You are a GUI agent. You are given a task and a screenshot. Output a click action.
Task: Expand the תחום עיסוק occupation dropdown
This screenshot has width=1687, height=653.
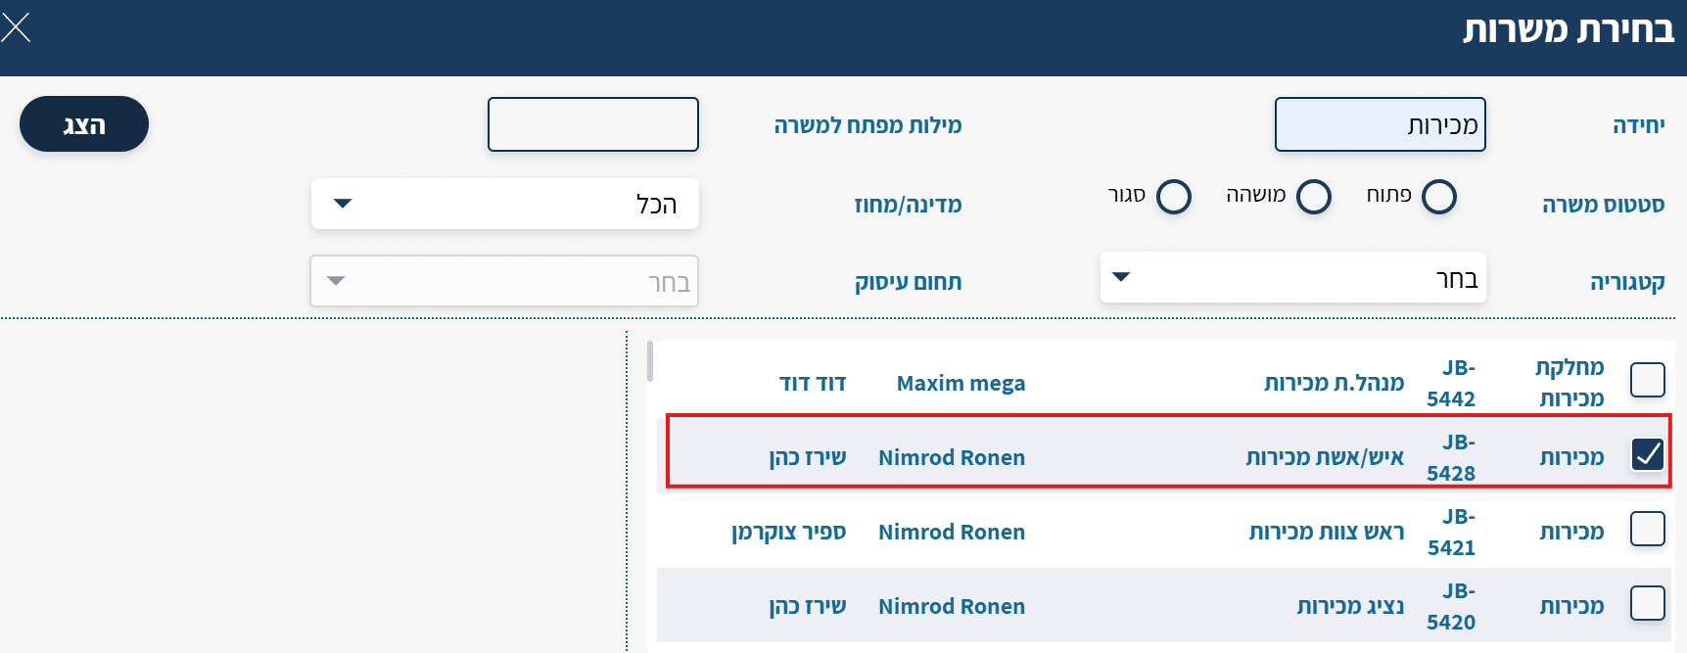[x=504, y=282]
